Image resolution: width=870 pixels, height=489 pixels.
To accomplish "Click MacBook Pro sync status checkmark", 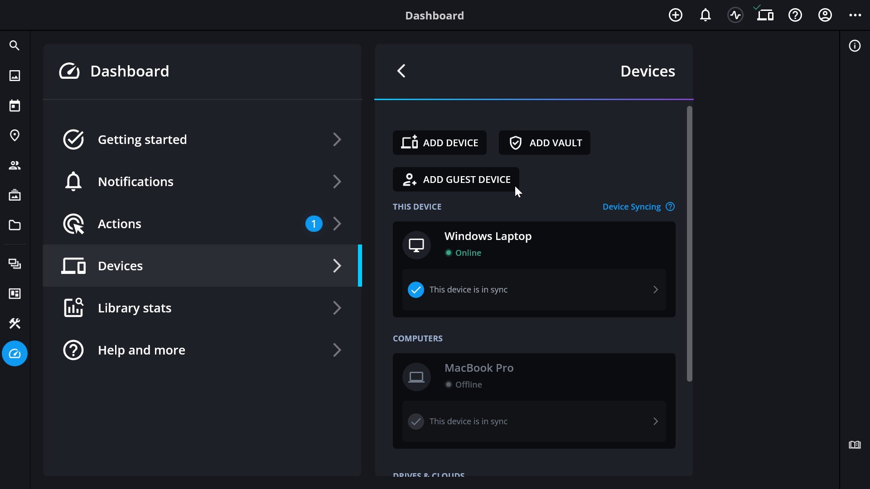I will click(416, 421).
